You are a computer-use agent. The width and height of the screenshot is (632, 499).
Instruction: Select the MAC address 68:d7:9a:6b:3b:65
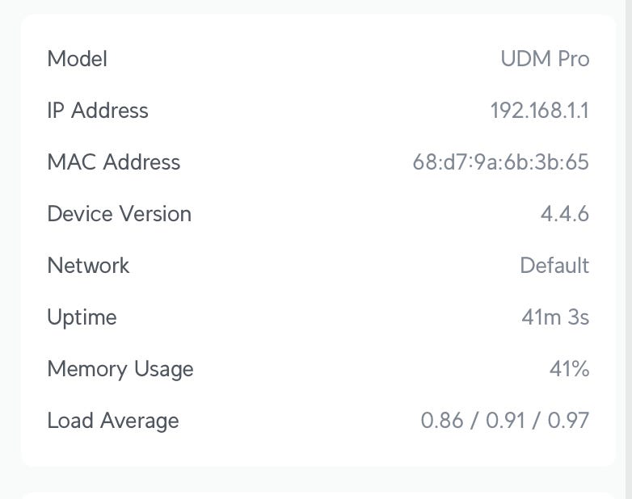tap(500, 162)
